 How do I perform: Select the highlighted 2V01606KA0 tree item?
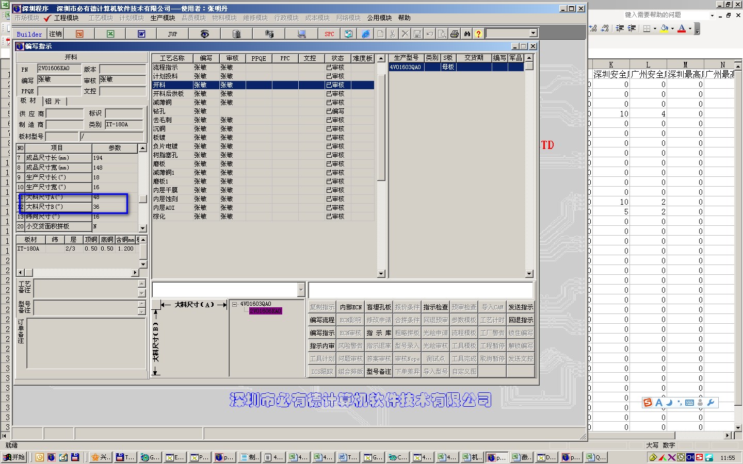(266, 311)
